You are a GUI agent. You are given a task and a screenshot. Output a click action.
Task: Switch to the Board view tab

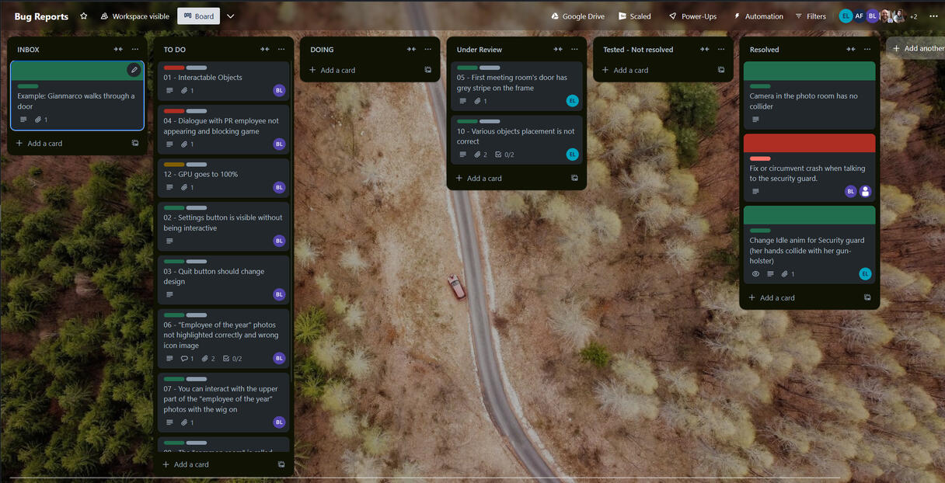click(x=198, y=16)
